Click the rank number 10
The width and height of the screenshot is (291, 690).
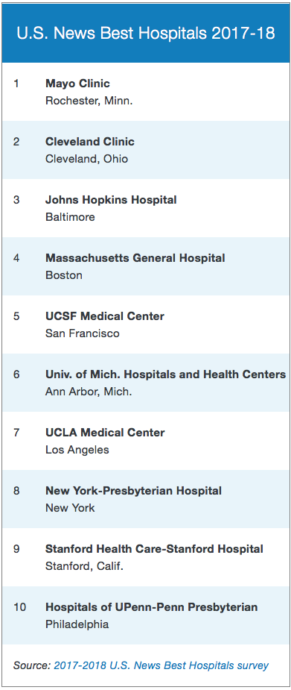coord(20,607)
